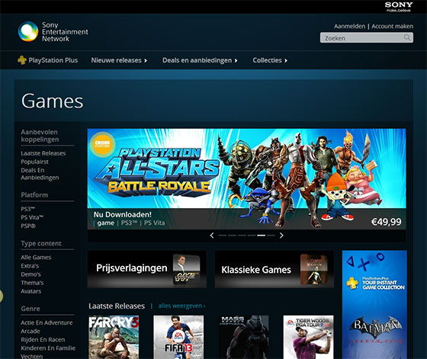Expand the Nieuwe releases menu
The image size is (427, 359).
click(119, 60)
